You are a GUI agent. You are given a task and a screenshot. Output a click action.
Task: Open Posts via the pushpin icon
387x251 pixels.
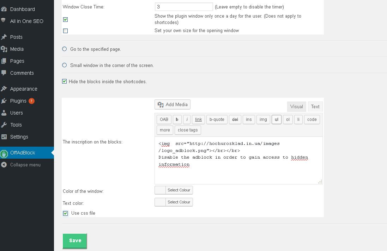click(4, 37)
